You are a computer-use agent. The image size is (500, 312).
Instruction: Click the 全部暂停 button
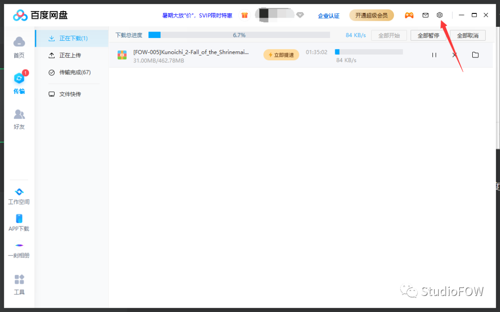428,35
